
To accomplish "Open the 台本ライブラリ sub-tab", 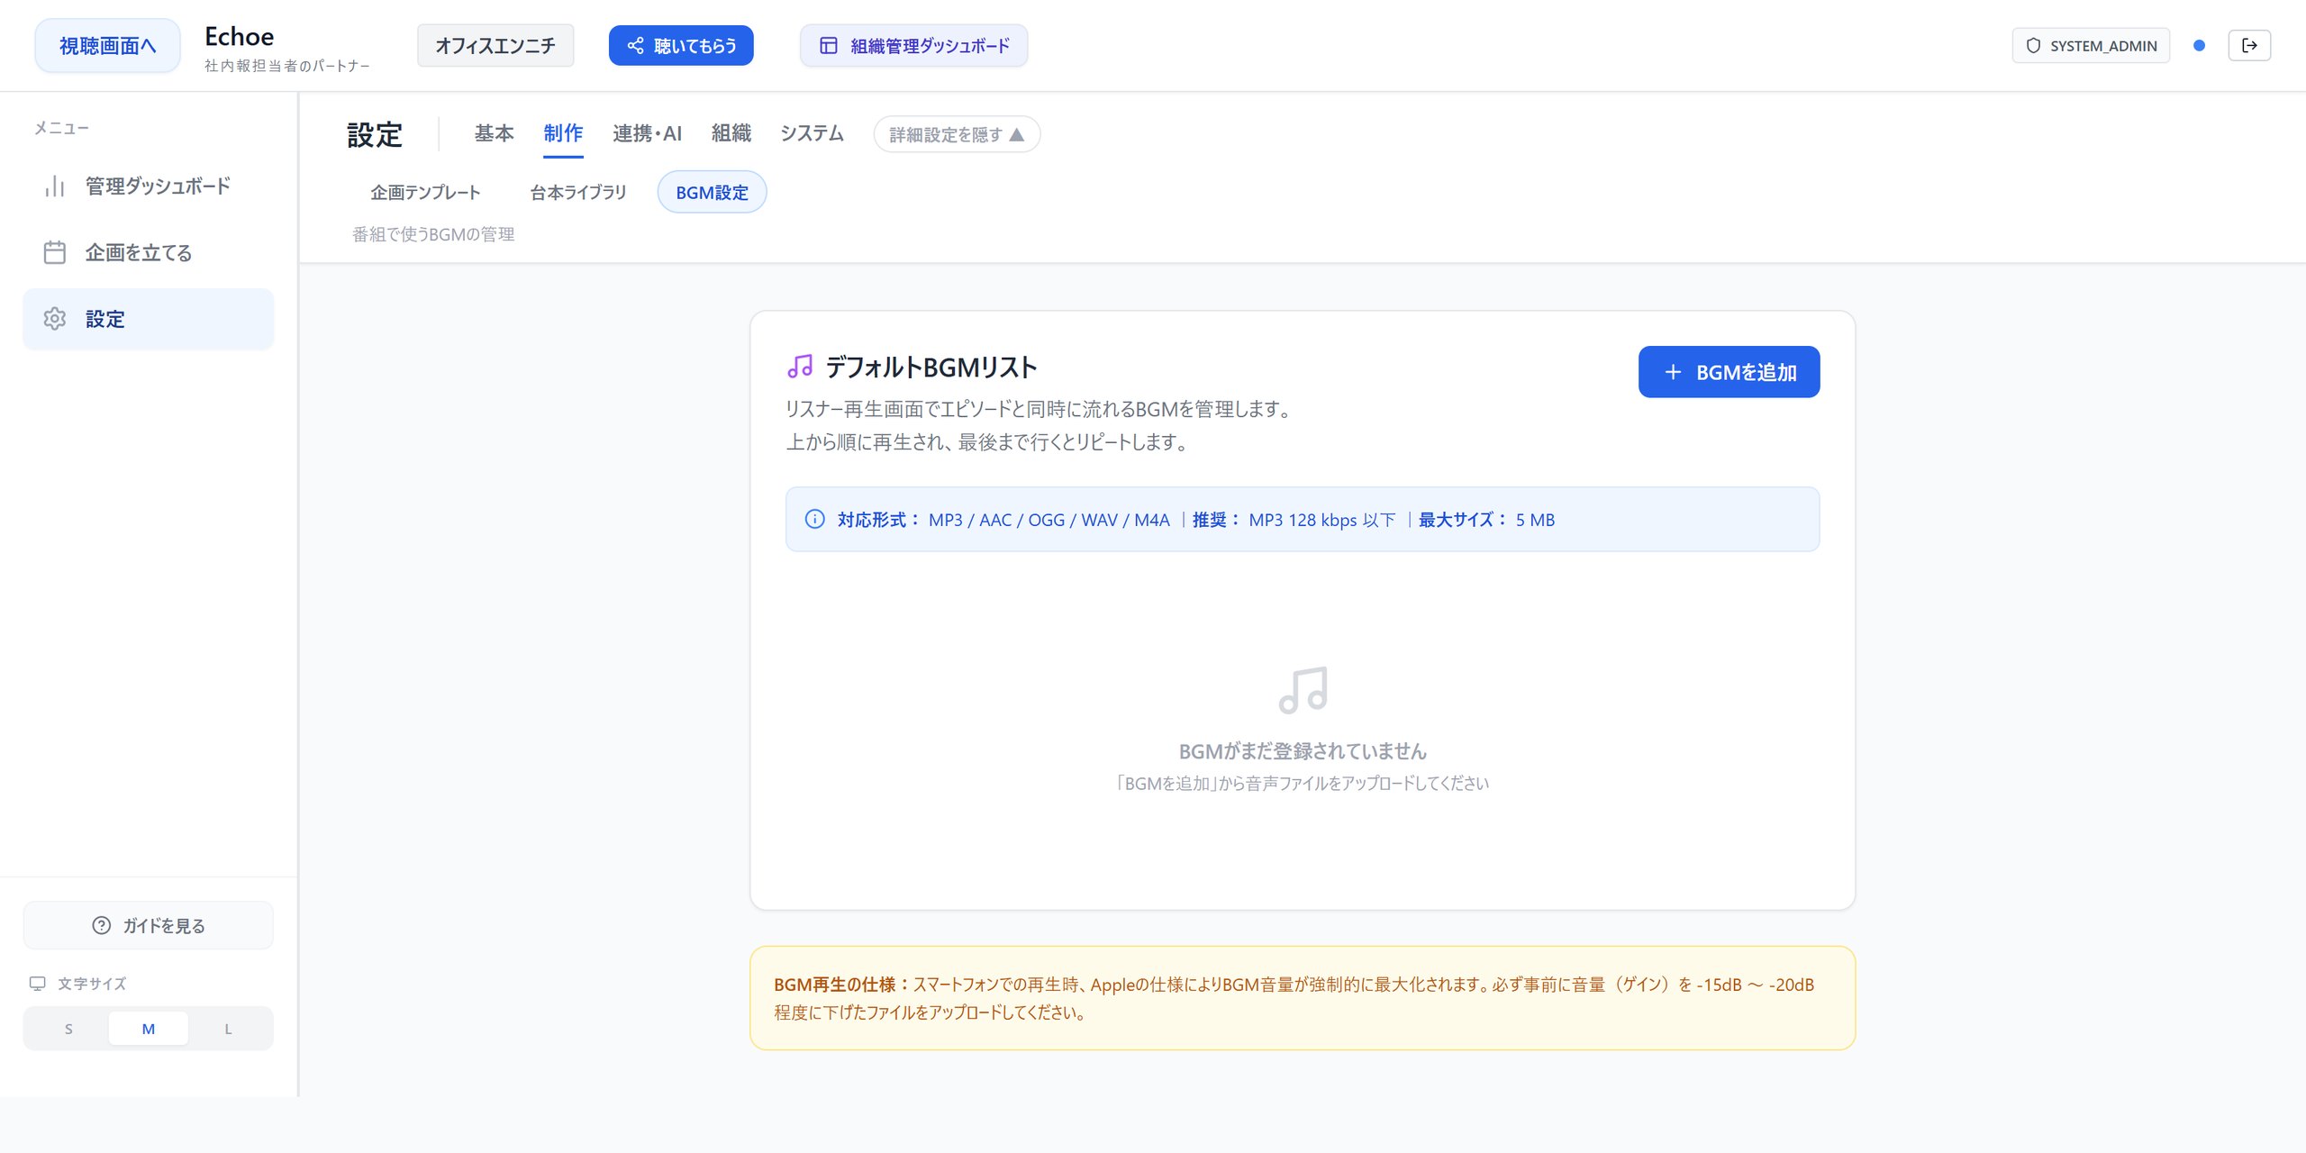I will coord(577,192).
